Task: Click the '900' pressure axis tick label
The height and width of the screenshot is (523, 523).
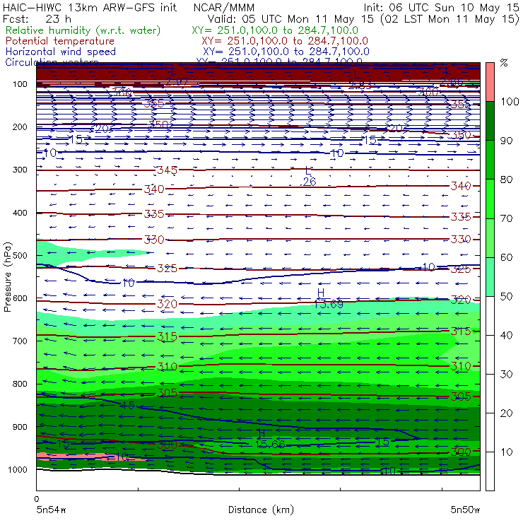Action: pos(20,427)
